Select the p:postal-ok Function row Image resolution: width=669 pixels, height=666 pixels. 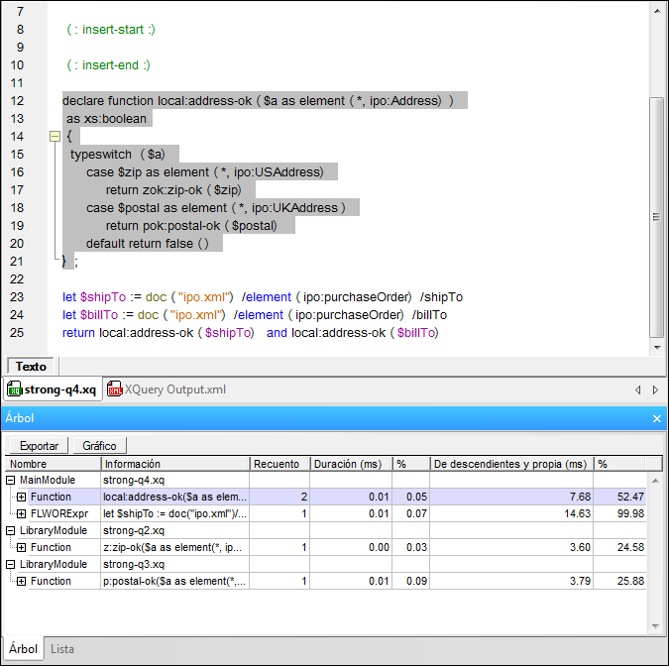[175, 581]
